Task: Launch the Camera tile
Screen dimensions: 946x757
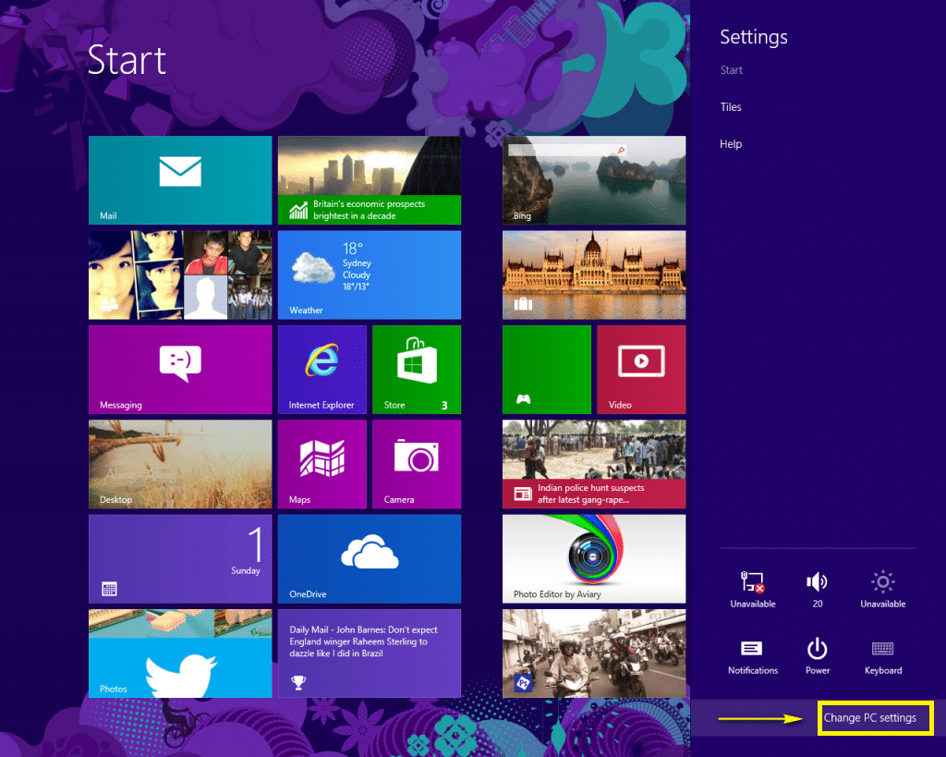Action: [x=417, y=464]
